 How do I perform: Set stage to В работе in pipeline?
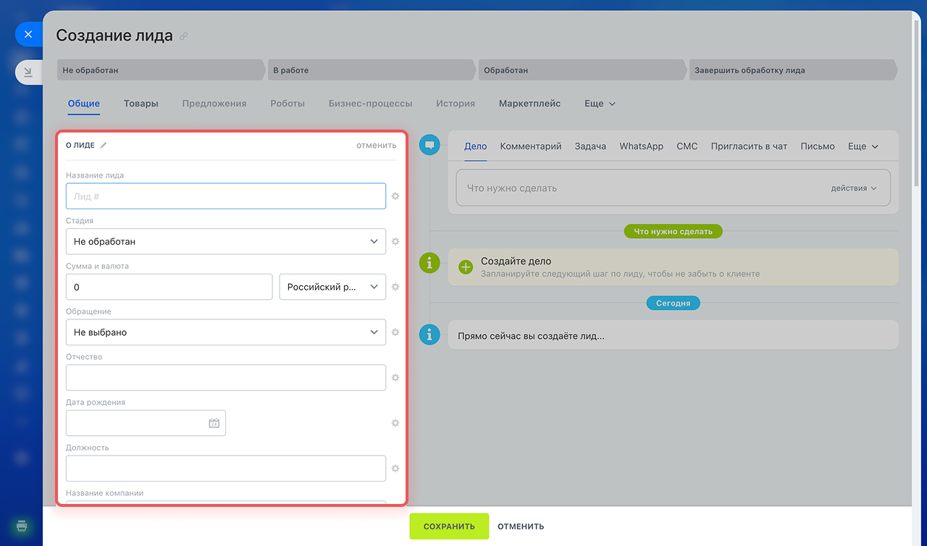pos(372,70)
